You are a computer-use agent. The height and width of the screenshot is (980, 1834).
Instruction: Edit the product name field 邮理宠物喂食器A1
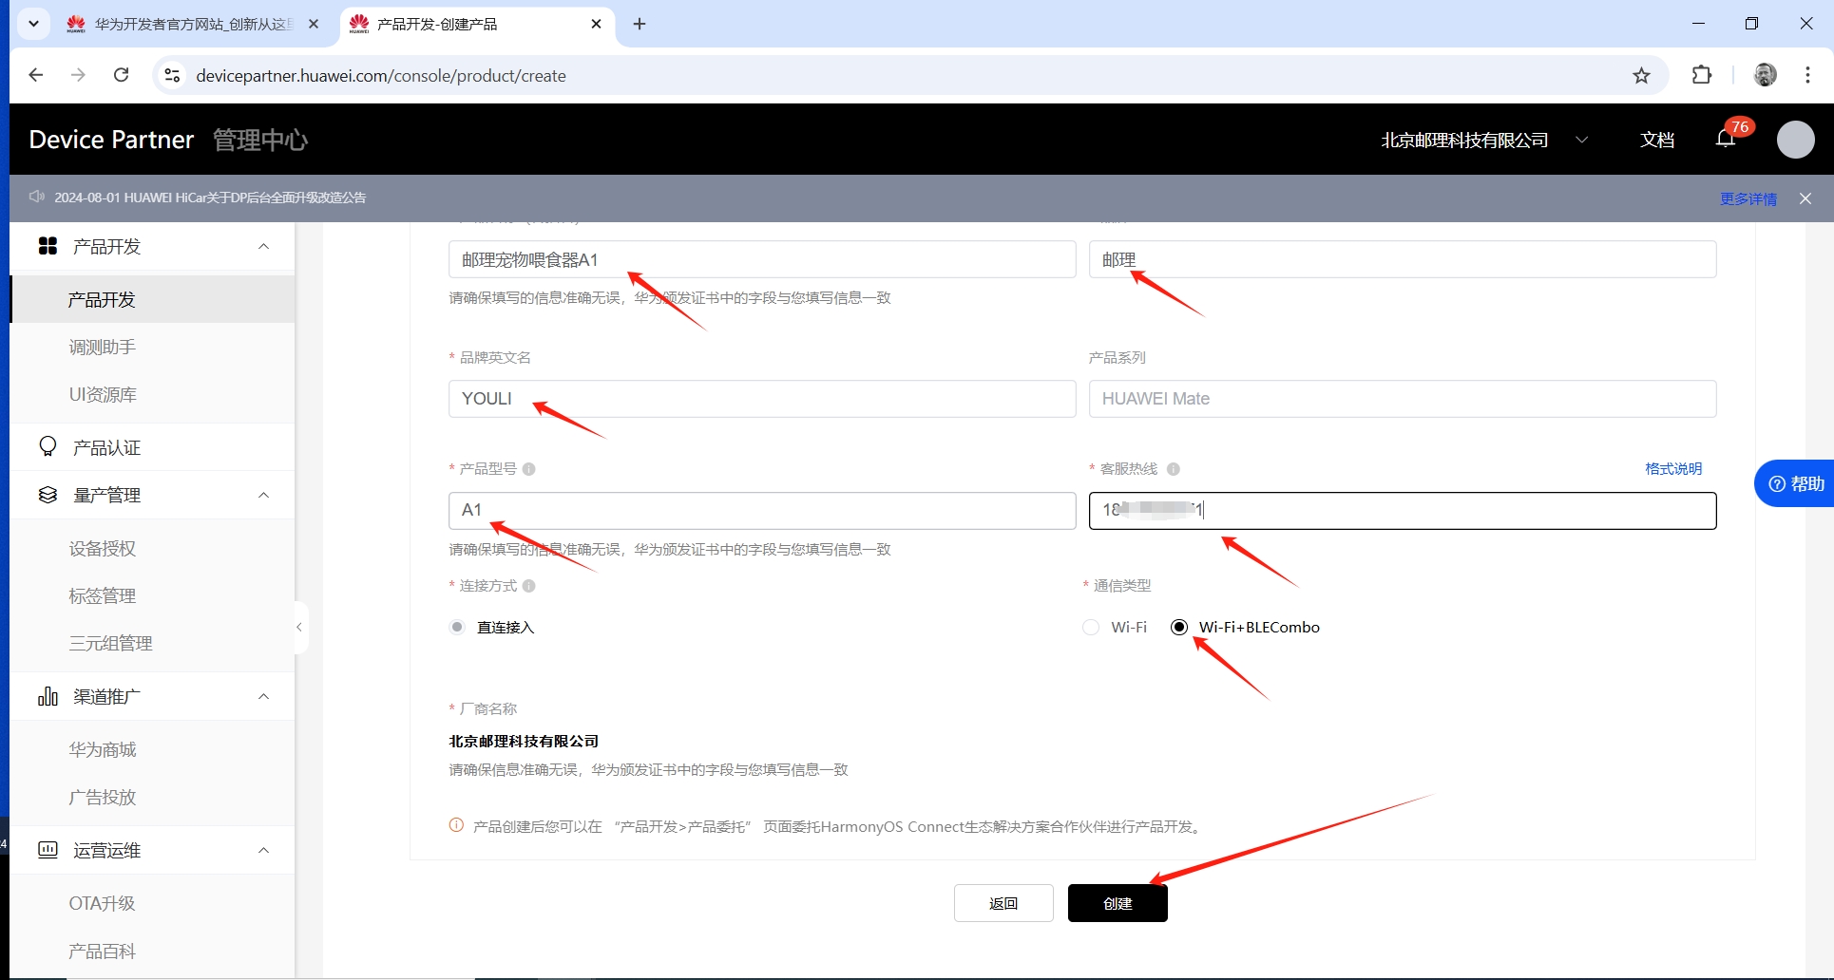pyautogui.click(x=762, y=259)
